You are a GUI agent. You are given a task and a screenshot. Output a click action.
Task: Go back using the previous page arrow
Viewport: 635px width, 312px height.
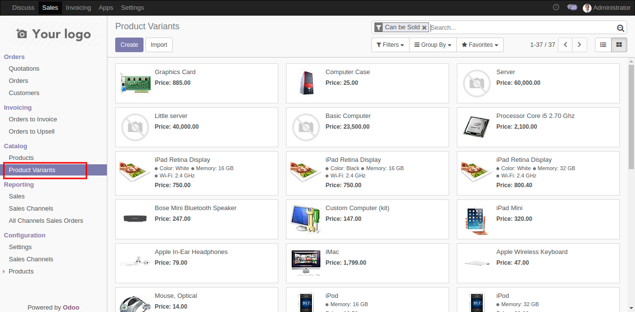click(x=565, y=44)
